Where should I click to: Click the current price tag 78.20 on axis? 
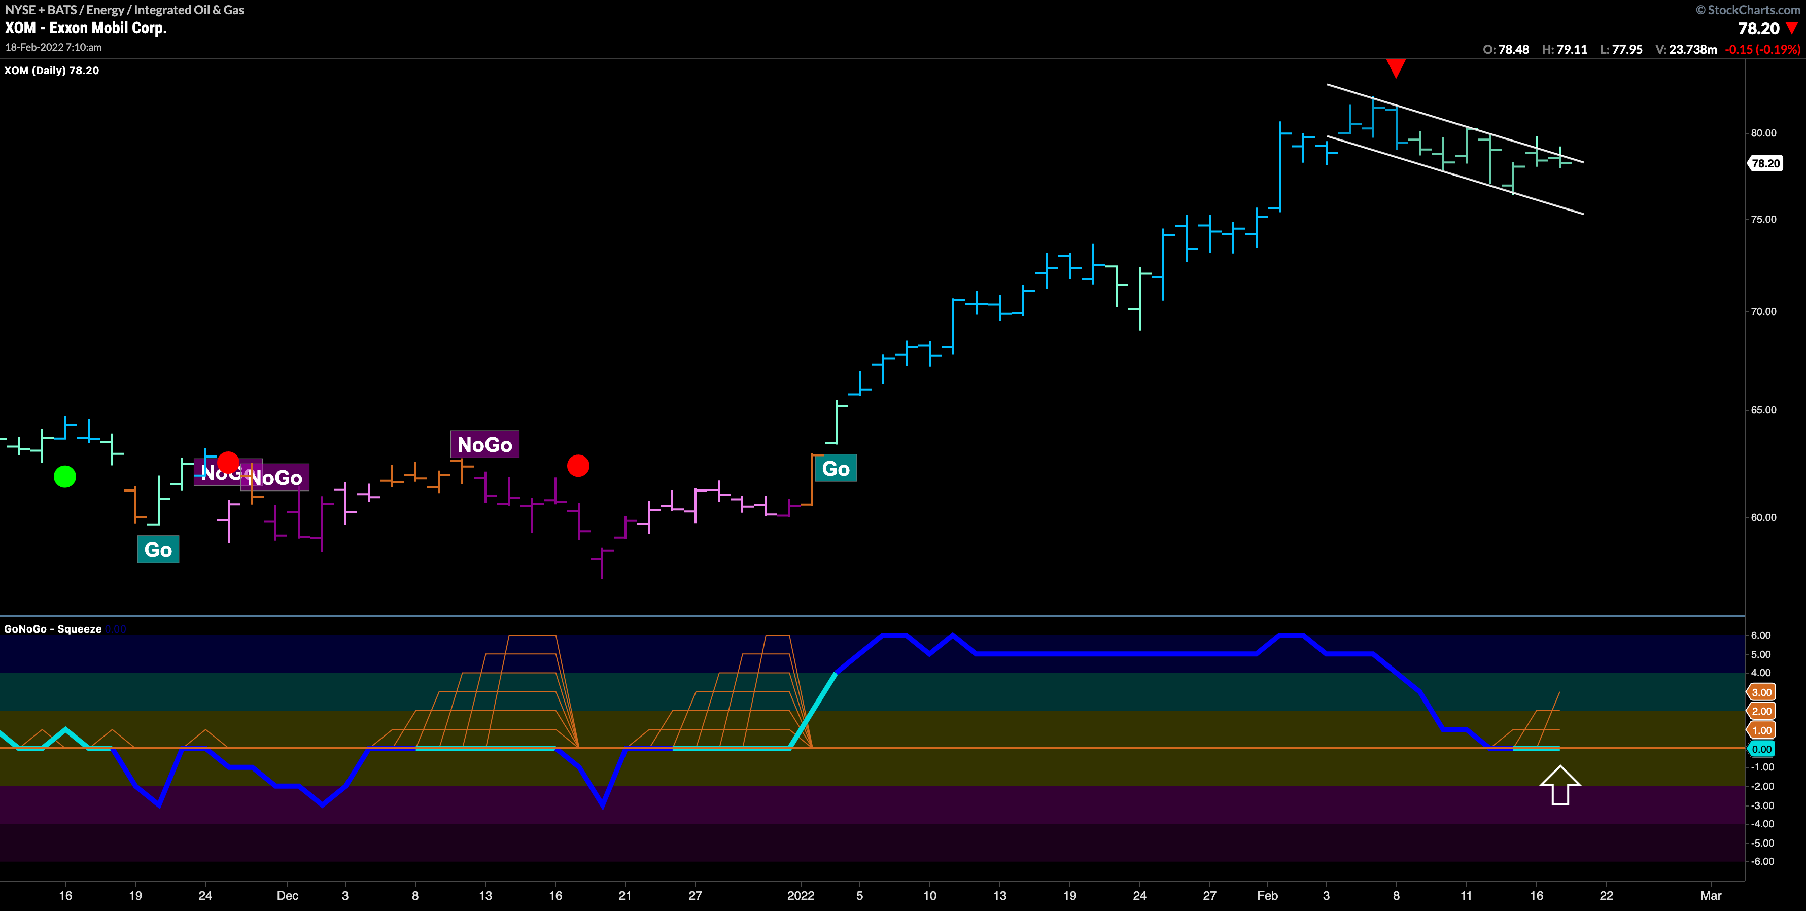1765,163
